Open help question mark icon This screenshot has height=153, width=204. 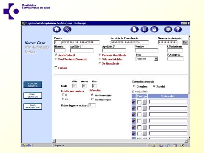click(178, 29)
